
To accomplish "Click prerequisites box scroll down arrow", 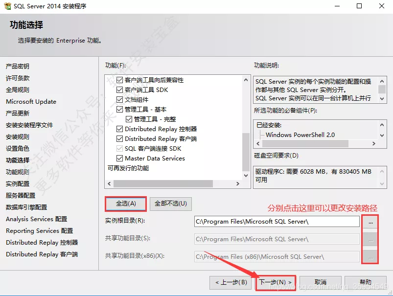I will pyautogui.click(x=382, y=136).
